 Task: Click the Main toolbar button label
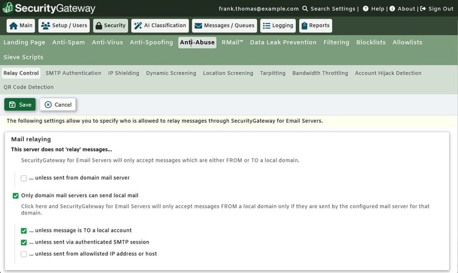[x=26, y=26]
